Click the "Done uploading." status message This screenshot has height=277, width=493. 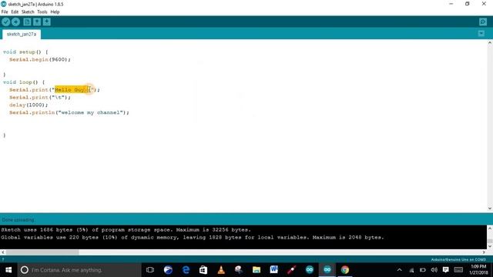[18, 220]
